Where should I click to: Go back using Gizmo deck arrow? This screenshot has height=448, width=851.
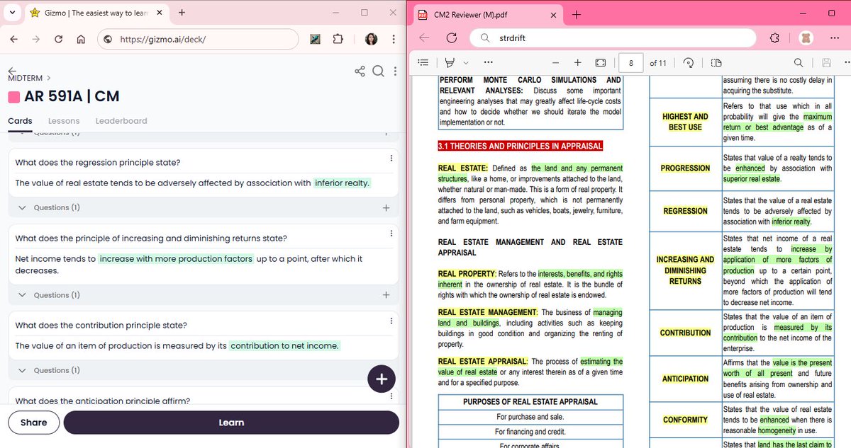coord(12,71)
